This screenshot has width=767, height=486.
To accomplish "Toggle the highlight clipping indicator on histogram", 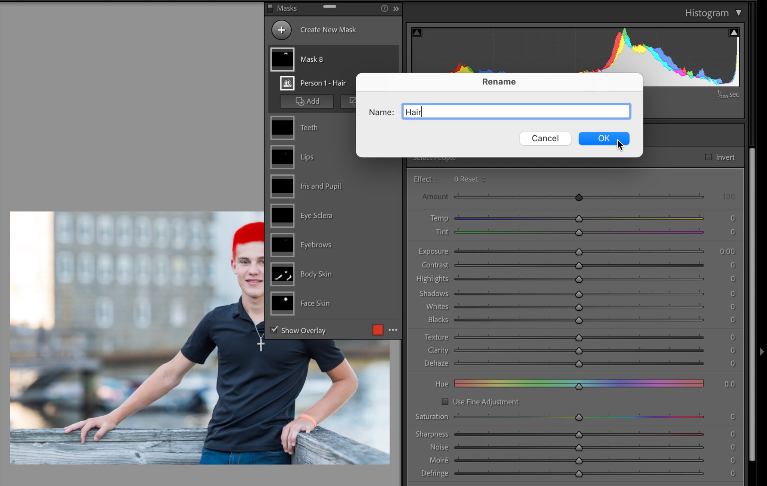I will point(734,32).
